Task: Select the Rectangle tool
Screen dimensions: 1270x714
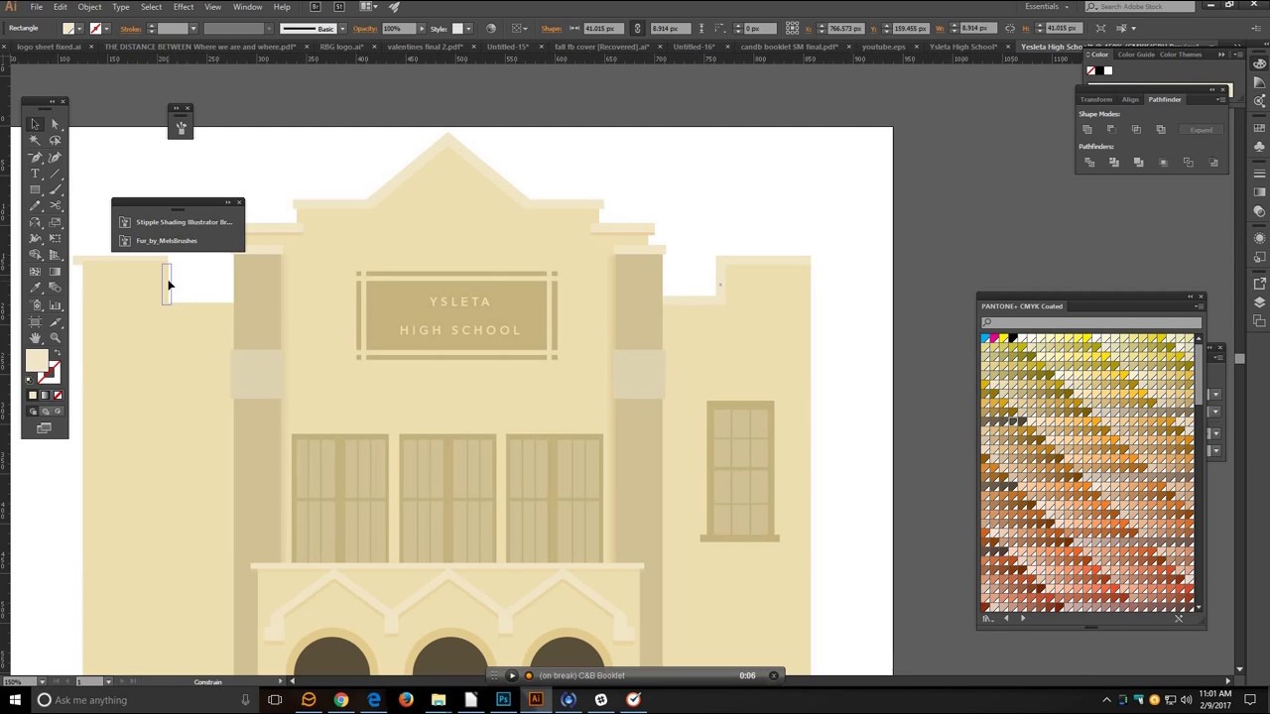Action: (x=35, y=189)
